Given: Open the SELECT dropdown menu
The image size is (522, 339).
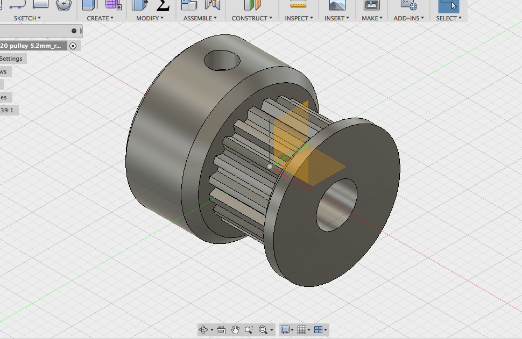Looking at the screenshot, I should tap(449, 18).
